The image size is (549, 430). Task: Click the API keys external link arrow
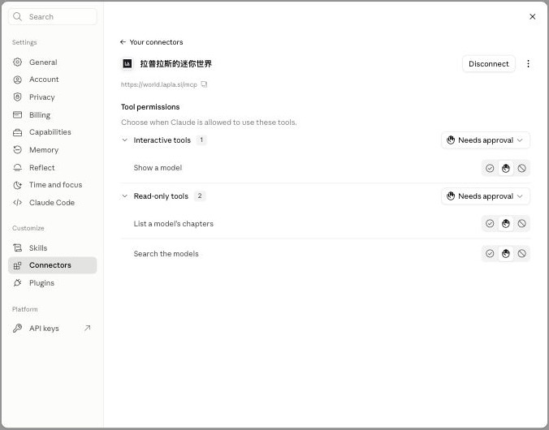[87, 328]
